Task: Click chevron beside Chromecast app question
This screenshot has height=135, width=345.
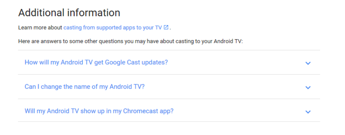Action: pyautogui.click(x=308, y=112)
